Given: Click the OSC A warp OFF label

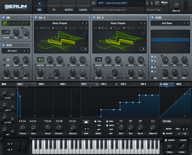Looking at the screenshot, I should point(56,78).
